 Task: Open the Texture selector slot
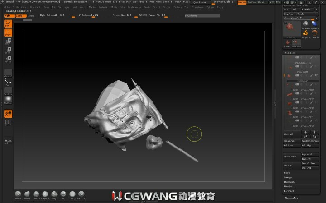[8, 91]
